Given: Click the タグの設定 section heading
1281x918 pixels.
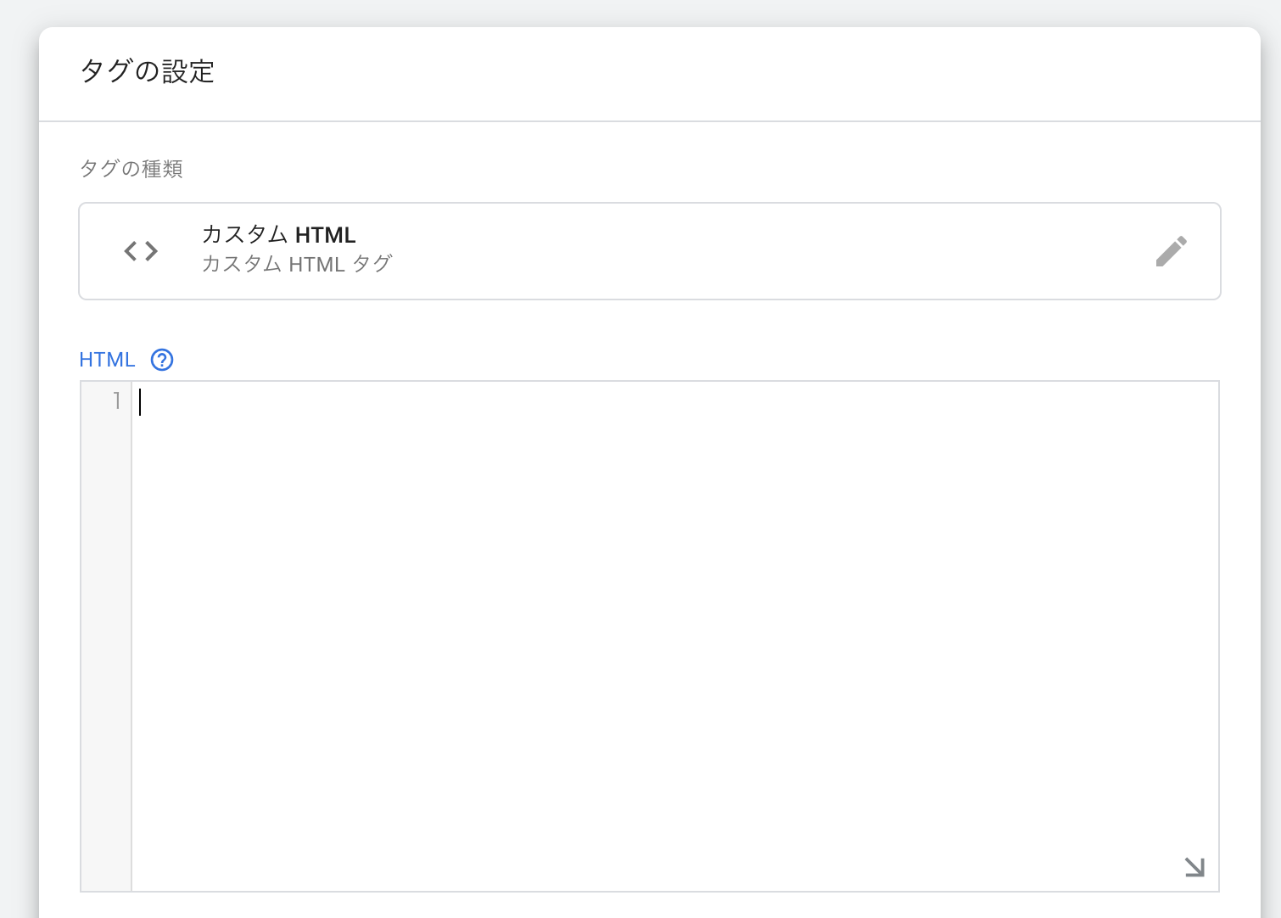Looking at the screenshot, I should click(x=147, y=71).
